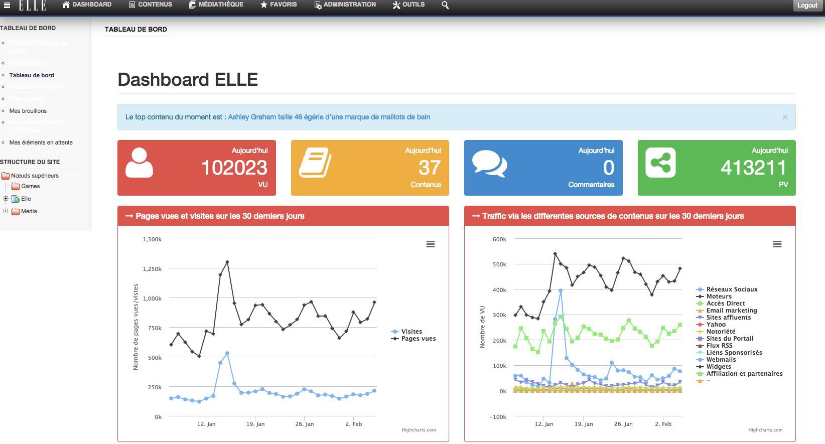825x444 pixels.
Task: Dismiss the top content alert
Action: tap(785, 117)
